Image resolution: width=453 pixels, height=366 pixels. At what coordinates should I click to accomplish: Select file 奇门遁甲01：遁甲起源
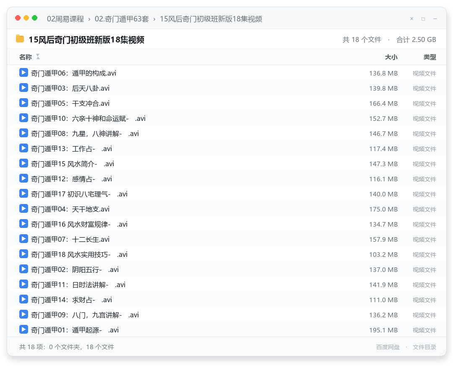tap(226, 329)
